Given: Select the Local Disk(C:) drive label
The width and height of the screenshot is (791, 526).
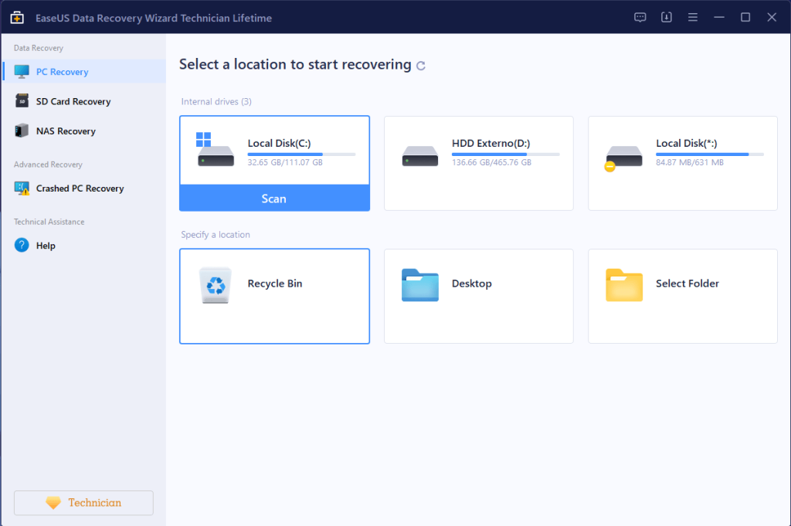Looking at the screenshot, I should 279,143.
